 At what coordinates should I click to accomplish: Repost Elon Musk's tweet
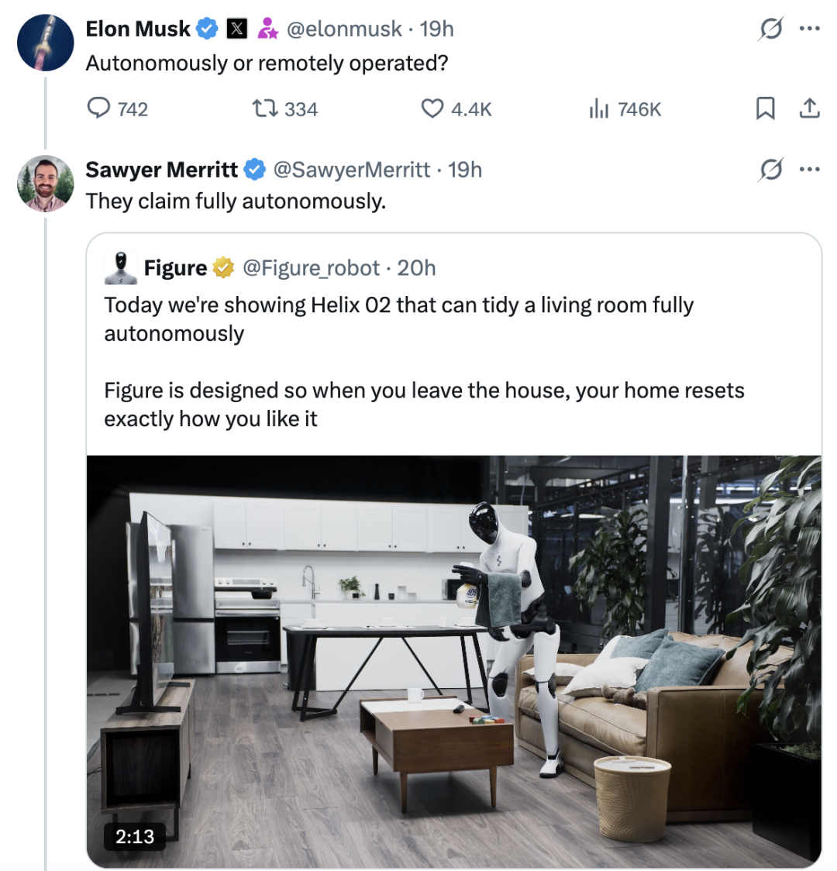coord(261,109)
